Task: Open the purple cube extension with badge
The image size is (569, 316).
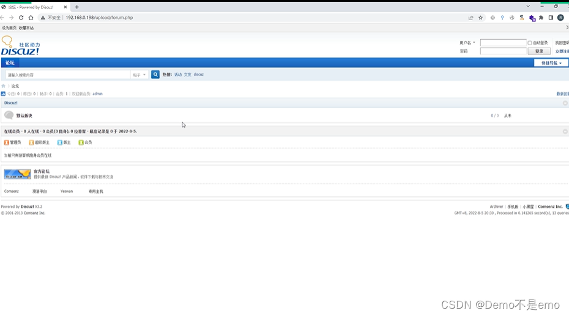Action: [532, 18]
